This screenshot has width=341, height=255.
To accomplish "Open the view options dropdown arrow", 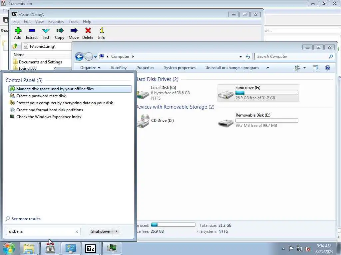I will coord(304,68).
